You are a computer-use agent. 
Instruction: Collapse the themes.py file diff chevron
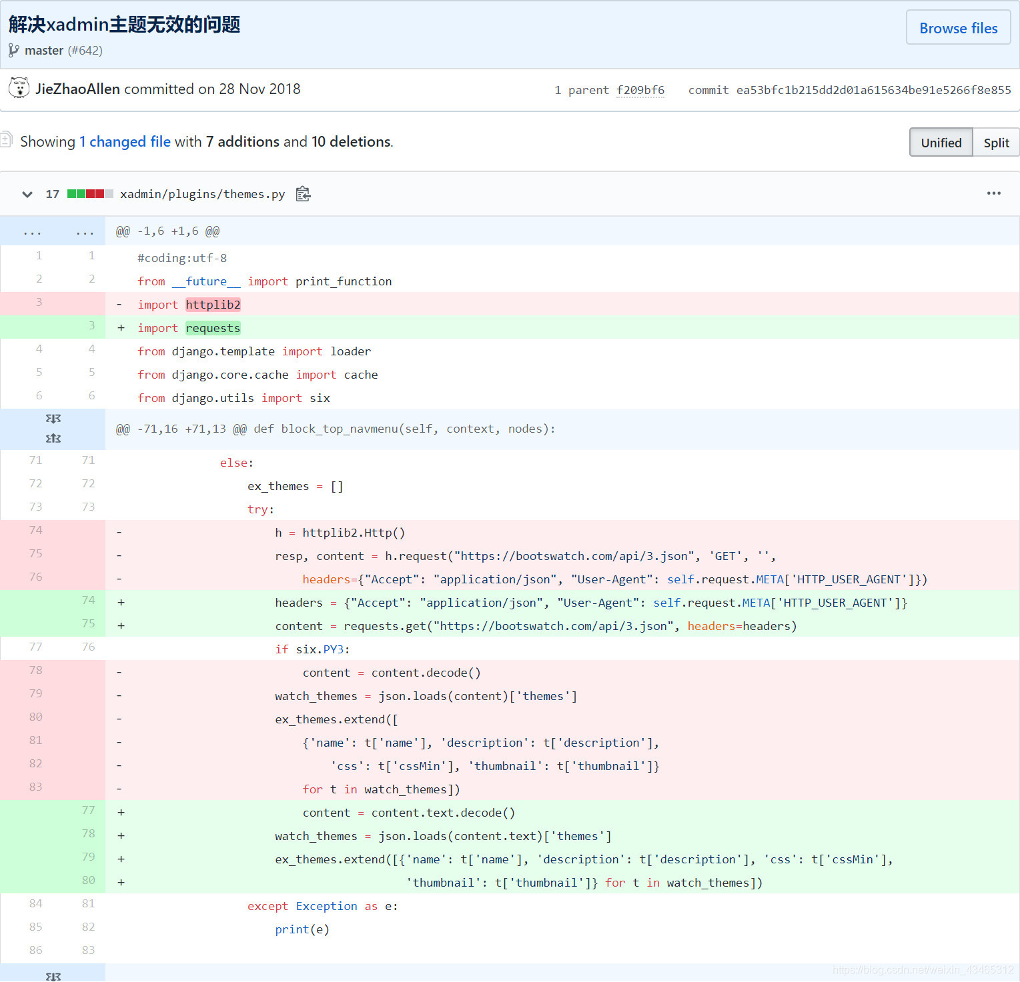coord(27,194)
